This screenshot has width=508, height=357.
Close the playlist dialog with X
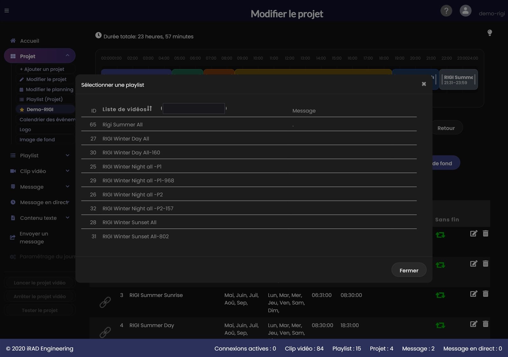click(x=424, y=84)
